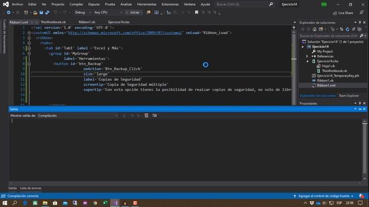
Task: Click the New Project toolbar icon
Action: pyautogui.click(x=26, y=13)
